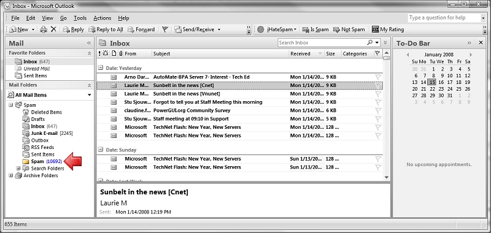Collapse the Favorite Folders section
Viewport: 491px width, 233px height.
pos(89,53)
